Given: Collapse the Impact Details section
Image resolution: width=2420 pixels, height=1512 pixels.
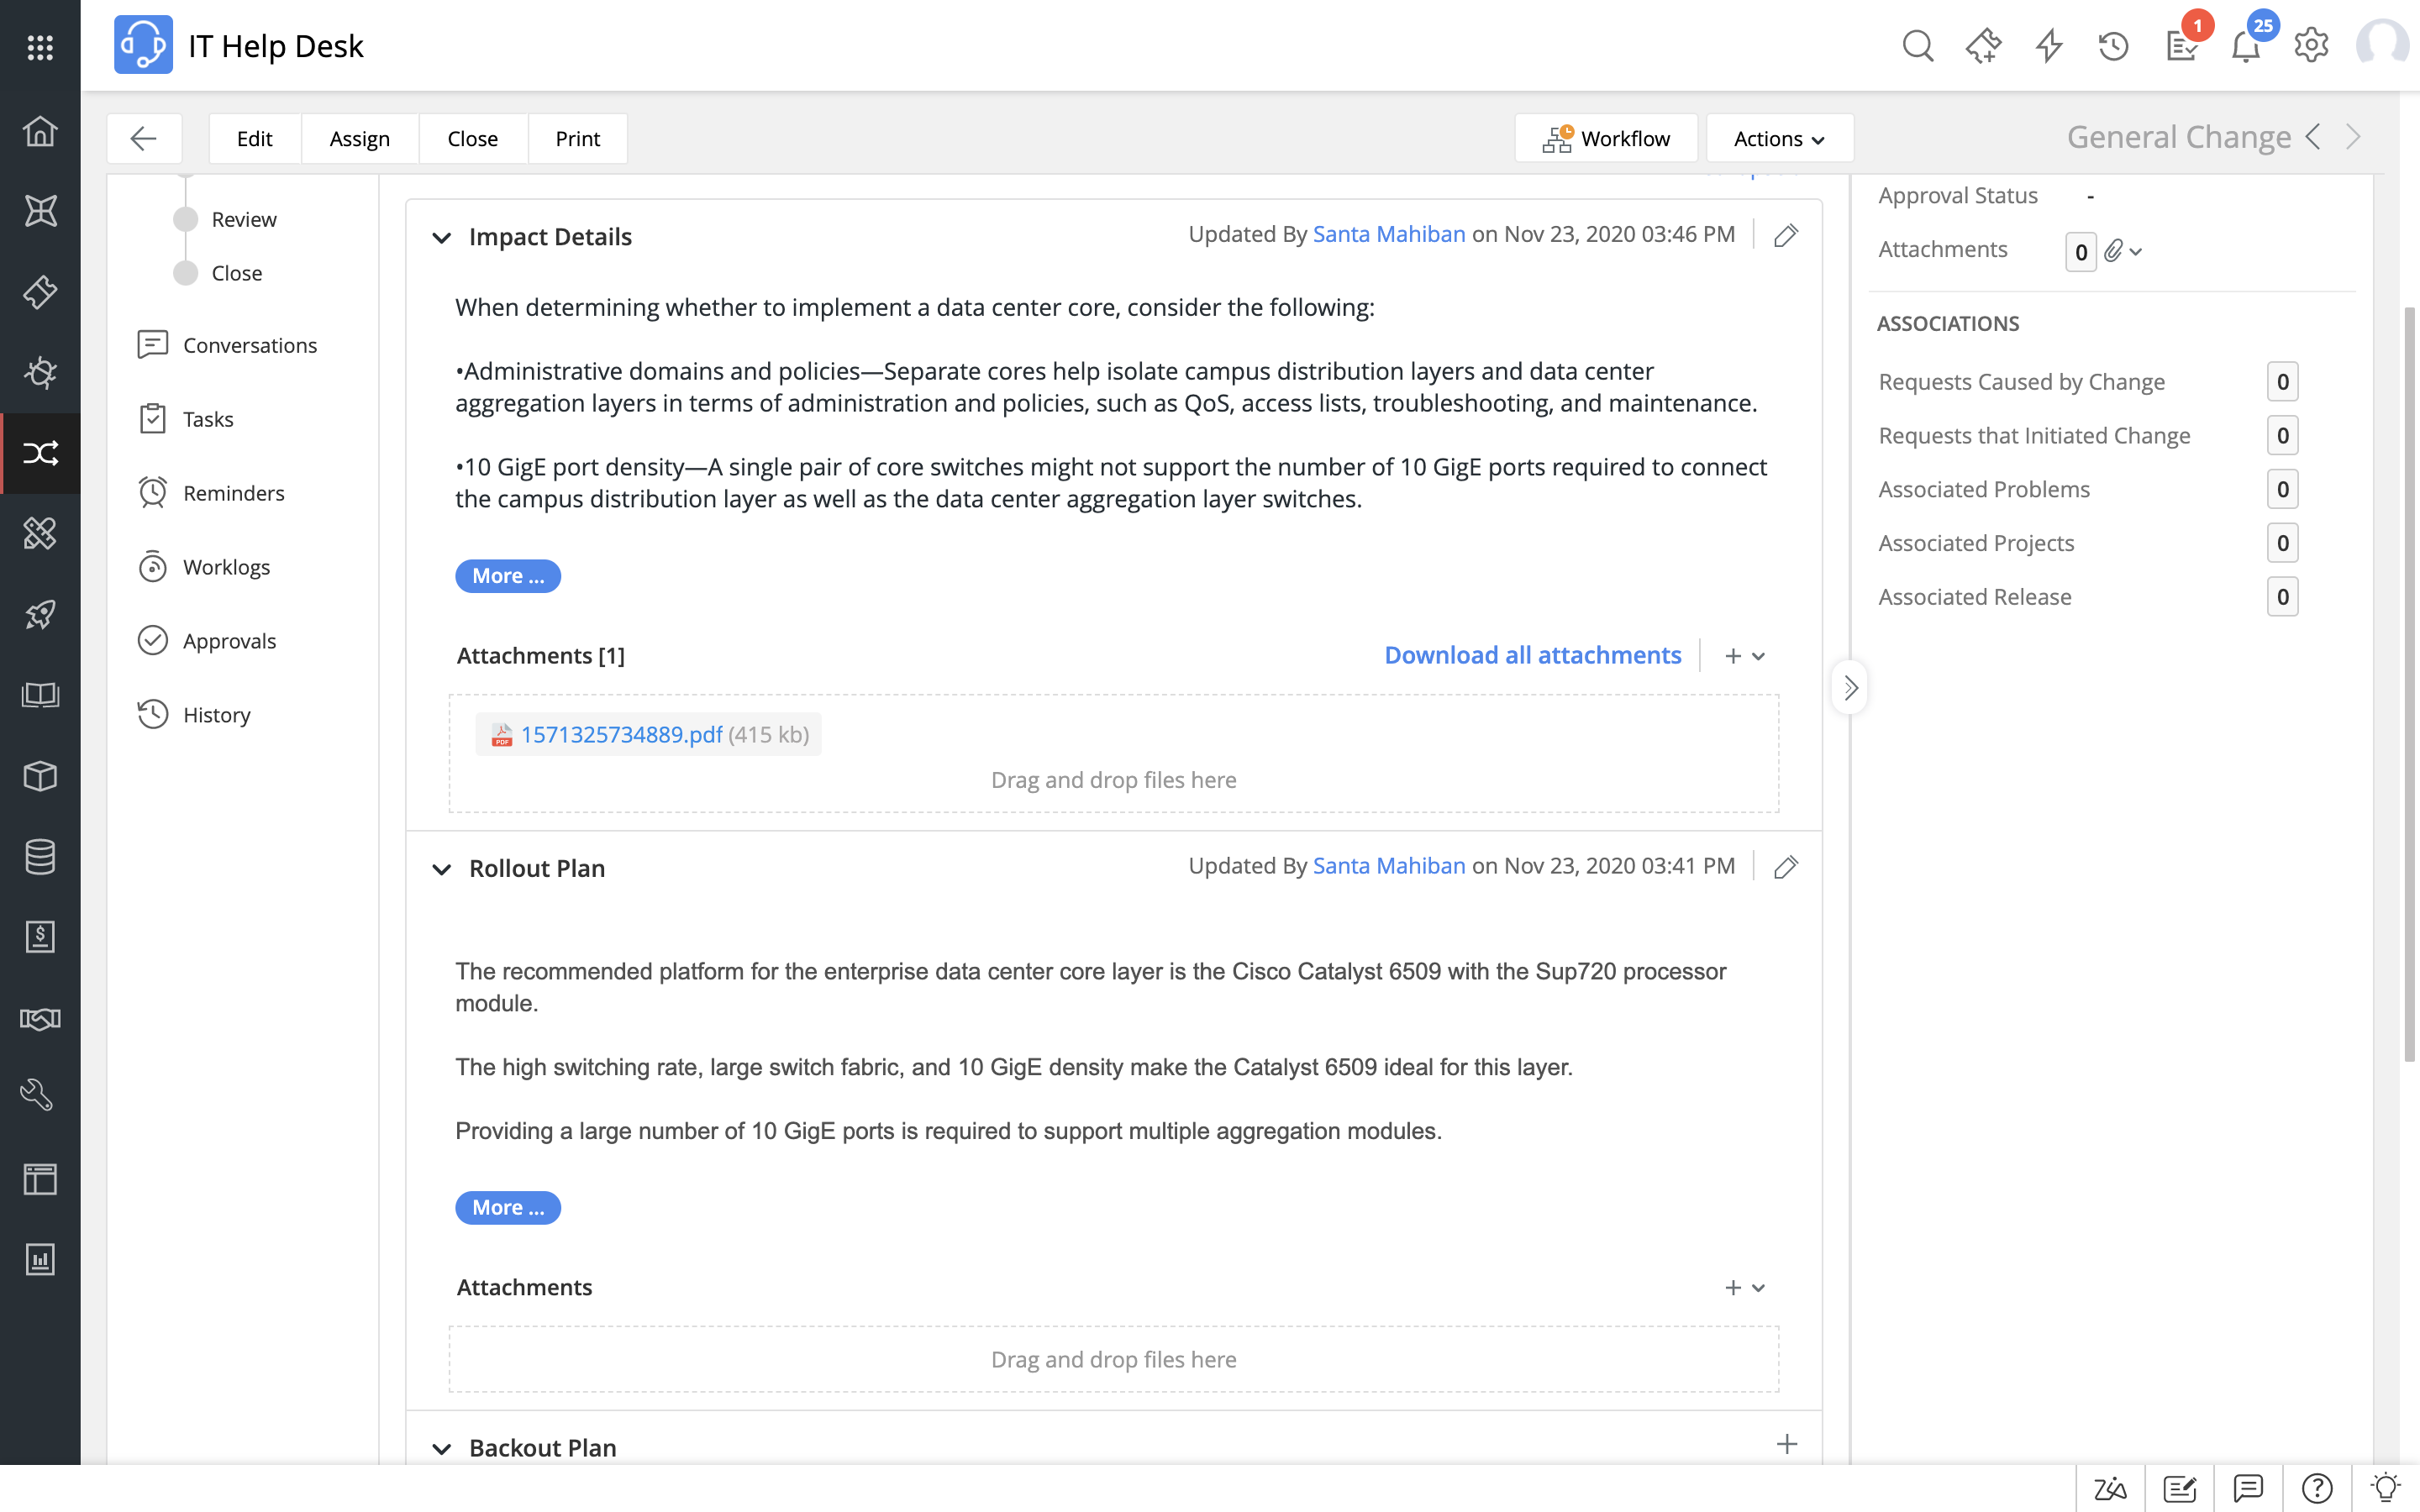Looking at the screenshot, I should (443, 237).
